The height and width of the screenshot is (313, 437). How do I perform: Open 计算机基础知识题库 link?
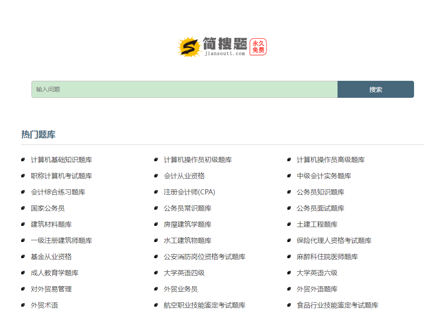(61, 160)
